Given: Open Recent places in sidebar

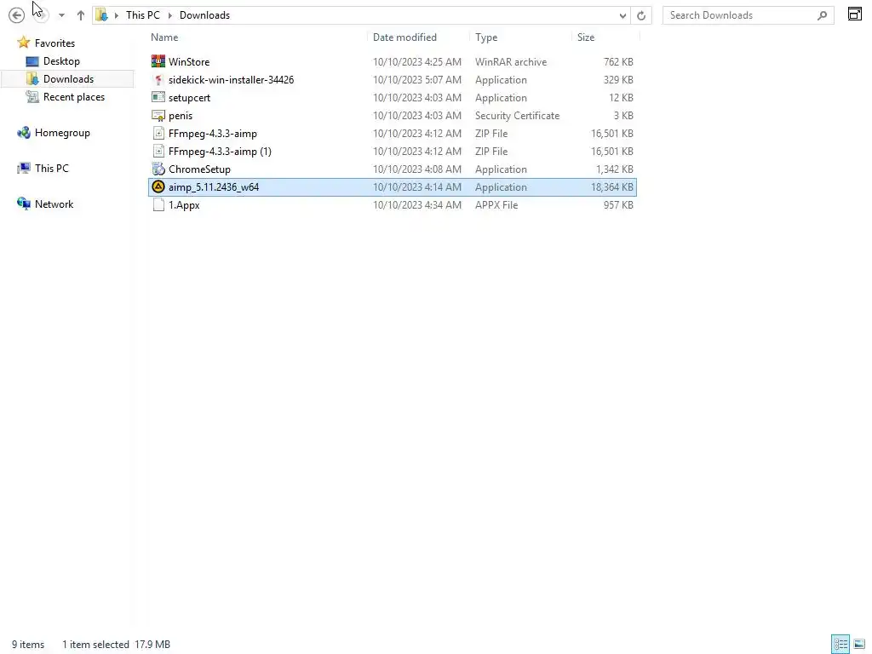Looking at the screenshot, I should [74, 97].
